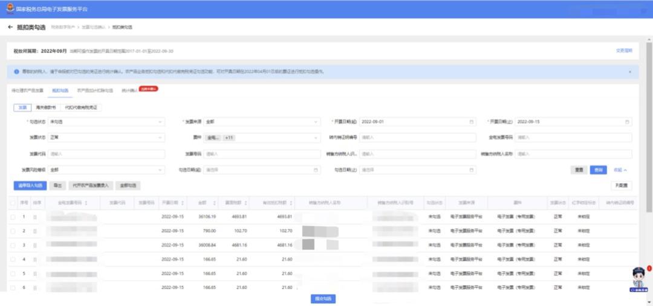Check the checkbox for row 2

(x=13, y=231)
